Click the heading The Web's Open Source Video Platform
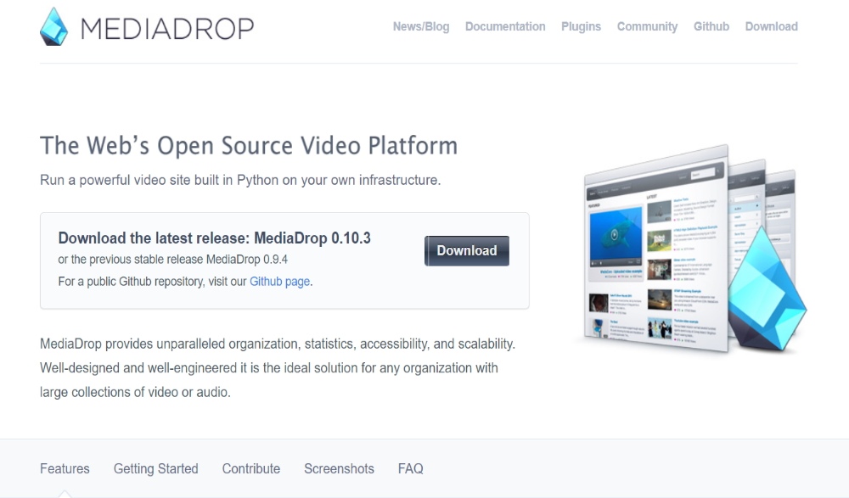Image resolution: width=849 pixels, height=498 pixels. (x=249, y=146)
